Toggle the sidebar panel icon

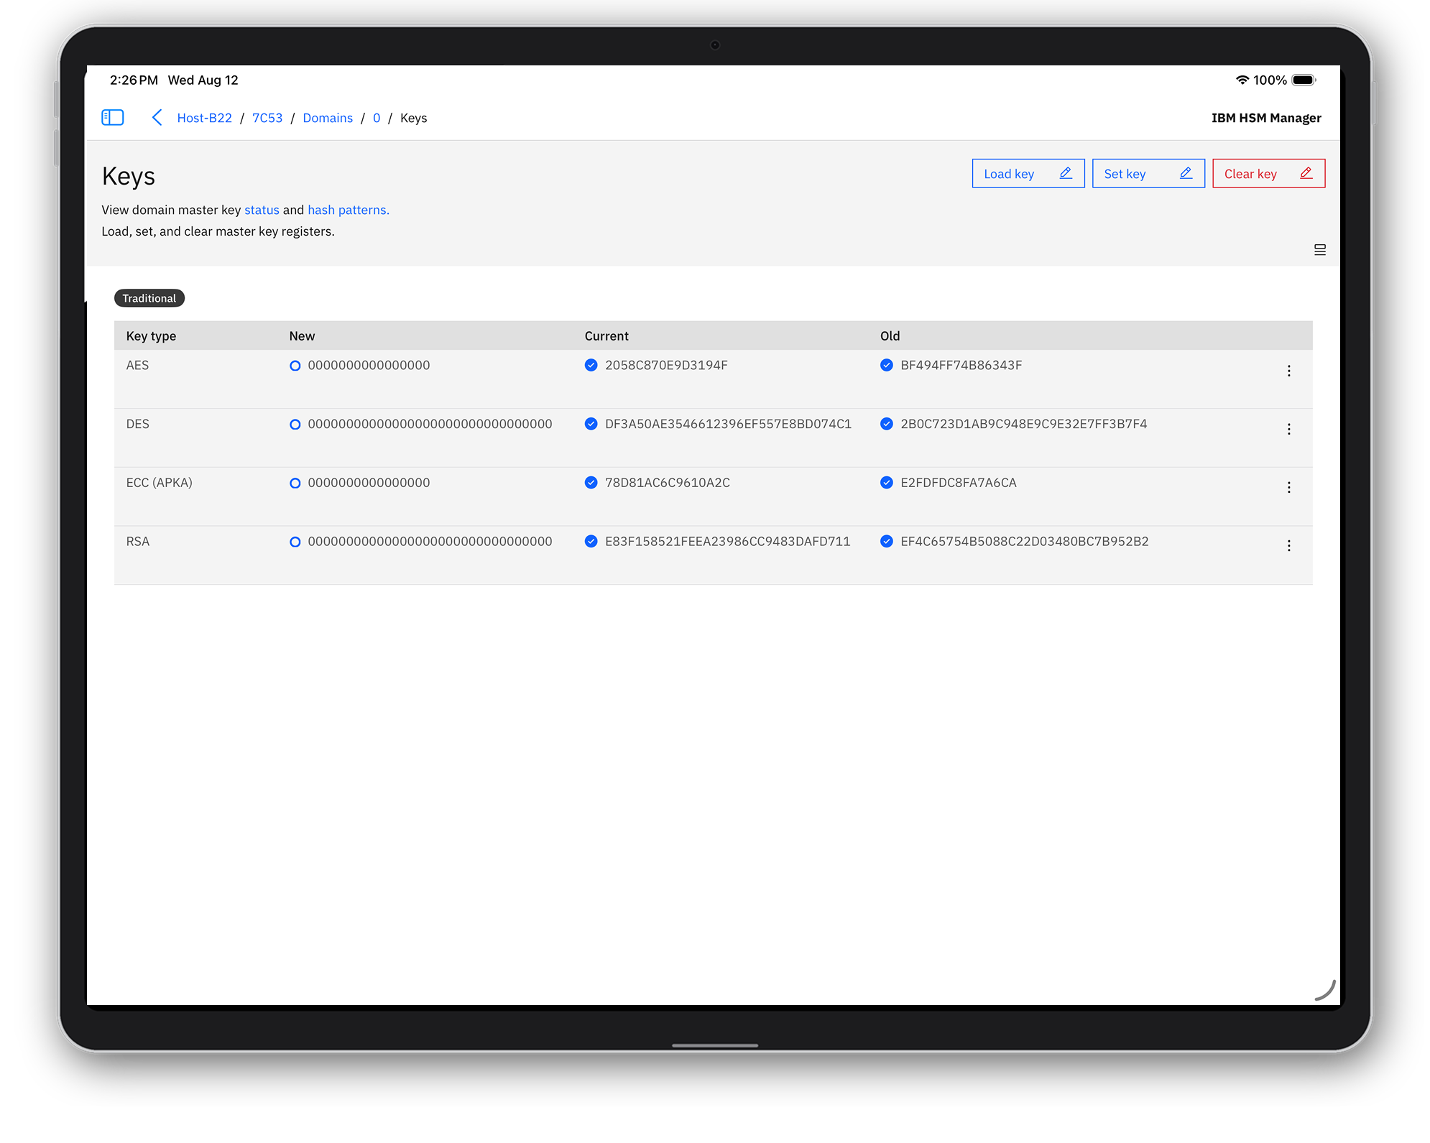tap(113, 117)
